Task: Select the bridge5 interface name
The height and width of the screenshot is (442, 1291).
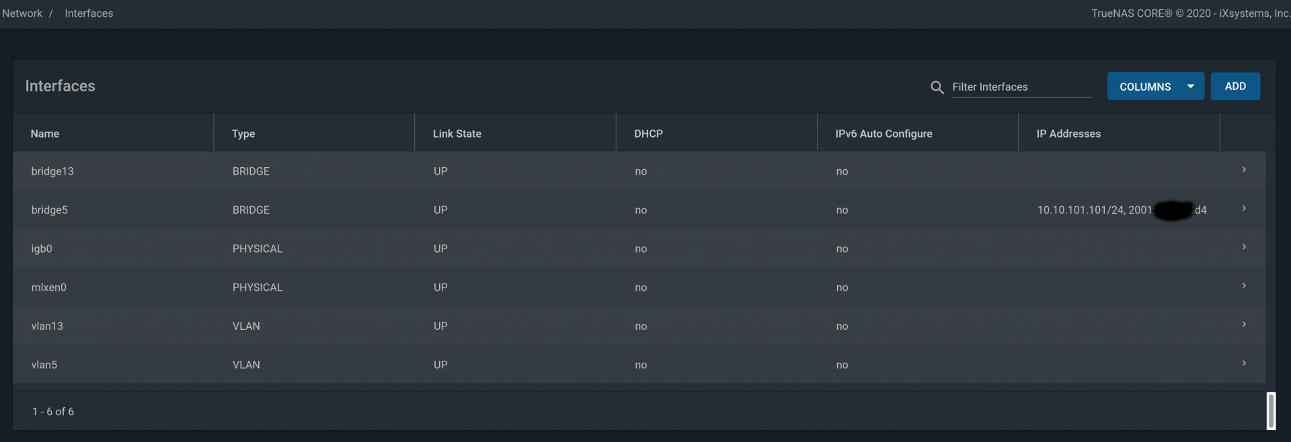Action: coord(50,210)
